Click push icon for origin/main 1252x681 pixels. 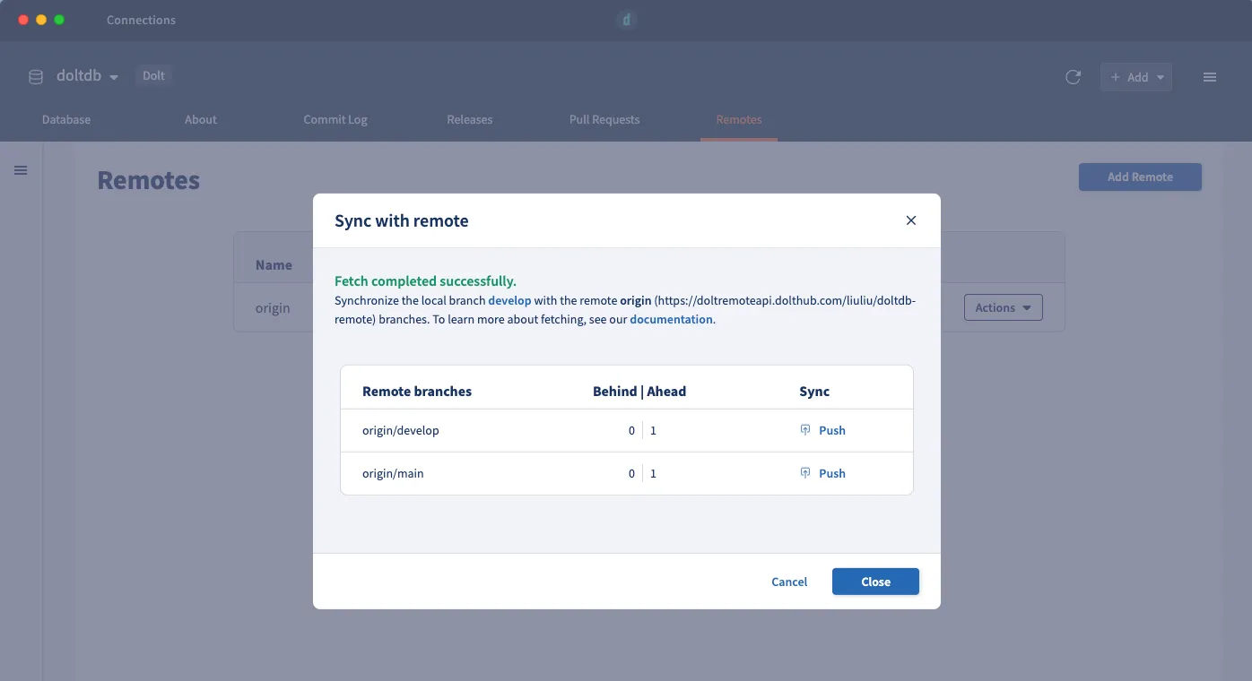[805, 473]
